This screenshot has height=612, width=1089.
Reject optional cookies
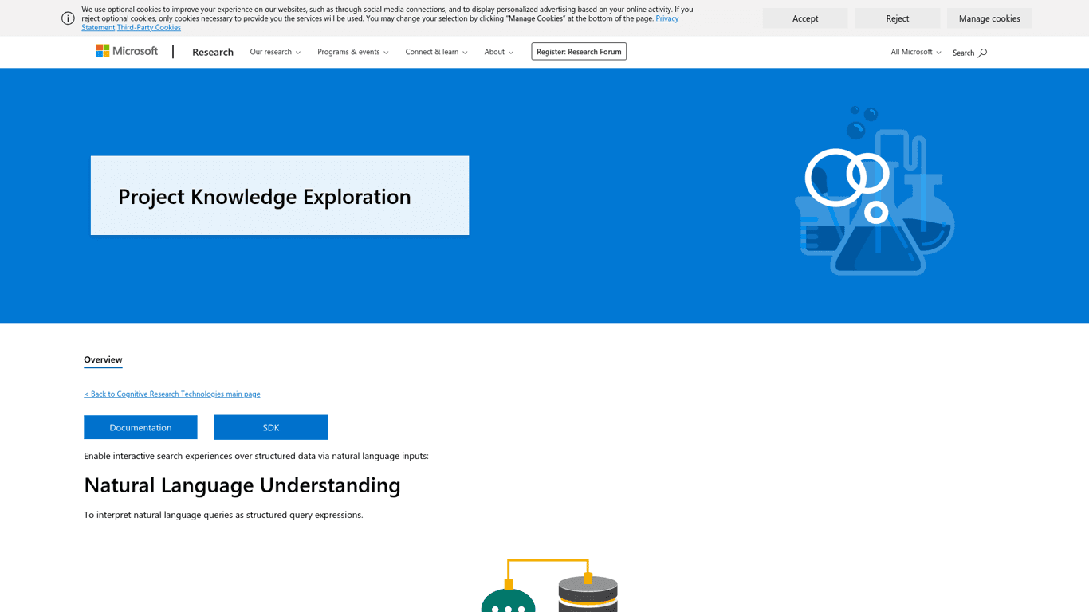[x=897, y=18]
